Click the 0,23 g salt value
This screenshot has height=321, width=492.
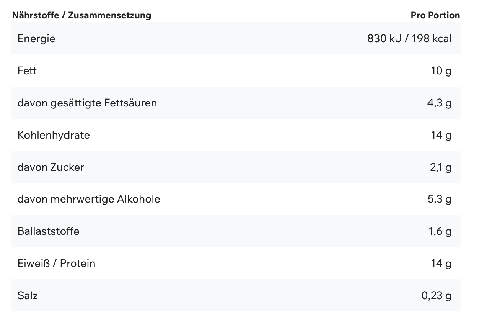point(436,296)
